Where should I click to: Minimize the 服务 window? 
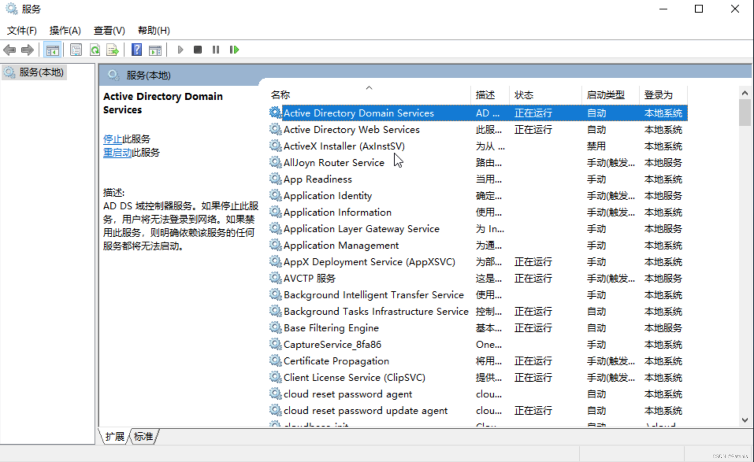[663, 9]
